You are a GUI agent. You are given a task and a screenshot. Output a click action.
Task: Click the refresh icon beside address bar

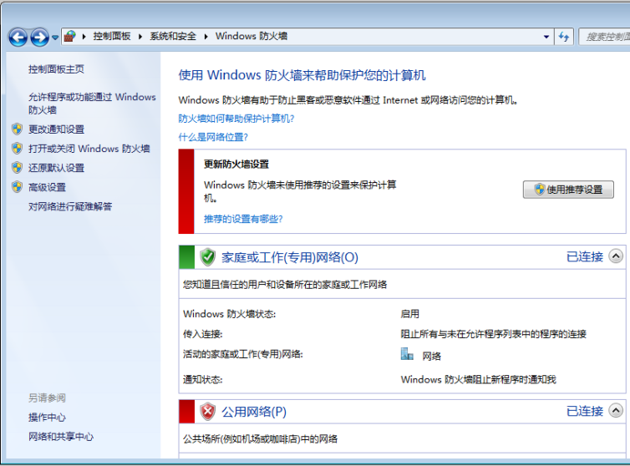click(564, 37)
